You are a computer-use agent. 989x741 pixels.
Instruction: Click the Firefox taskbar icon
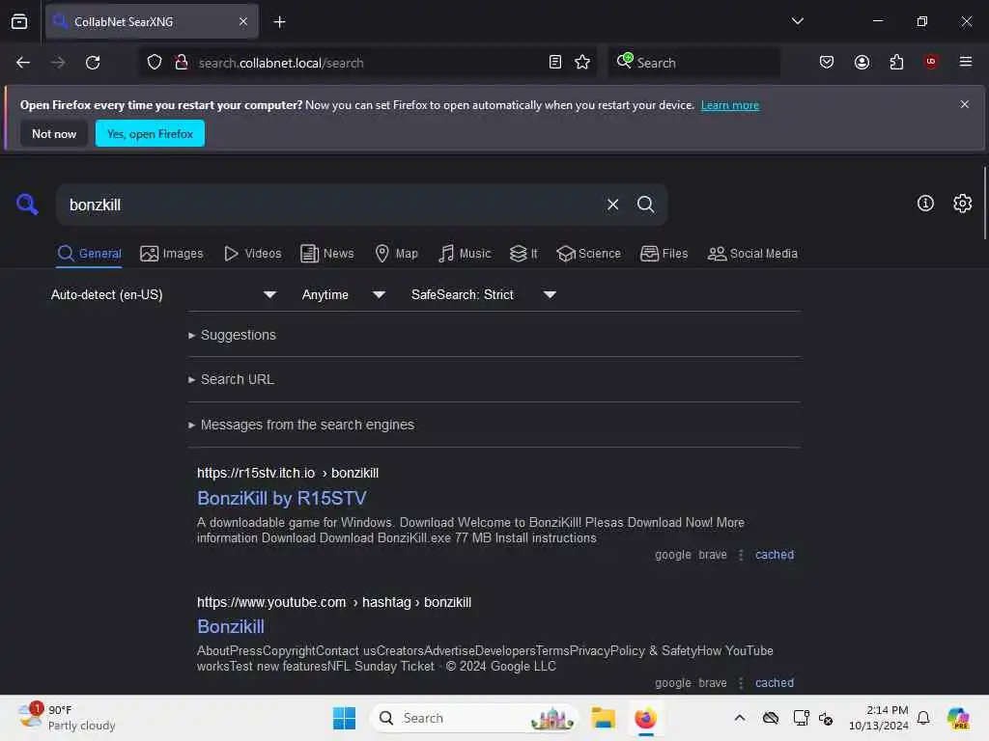click(x=645, y=718)
